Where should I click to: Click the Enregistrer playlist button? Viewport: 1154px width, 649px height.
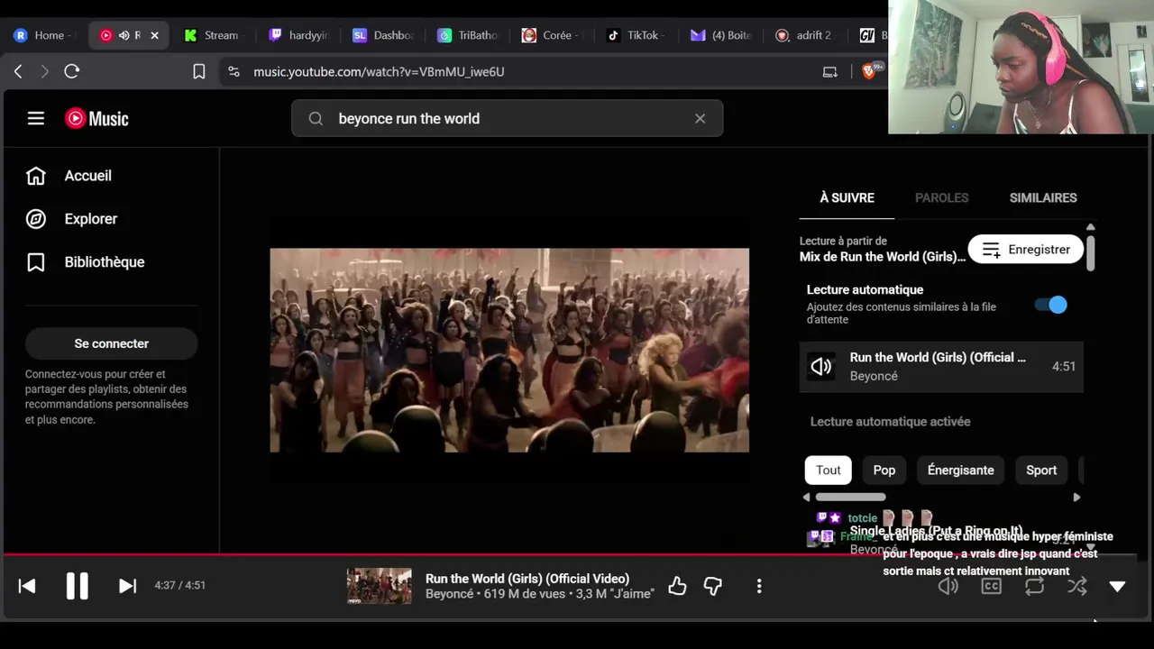coord(1026,250)
